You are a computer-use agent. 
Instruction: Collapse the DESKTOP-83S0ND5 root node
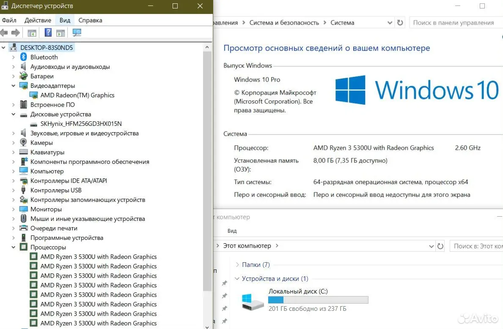pos(3,47)
